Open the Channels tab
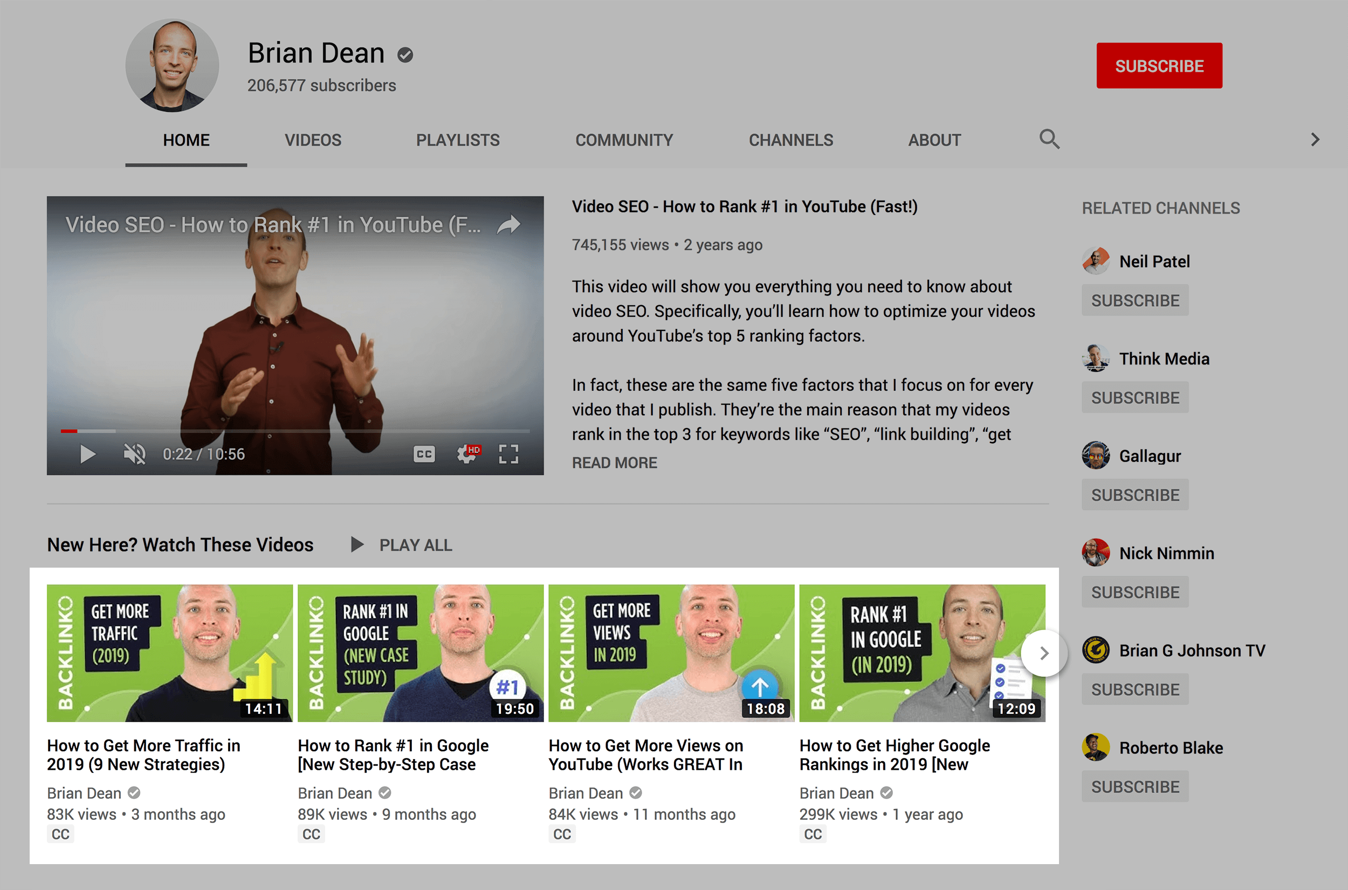1348x890 pixels. pos(791,140)
